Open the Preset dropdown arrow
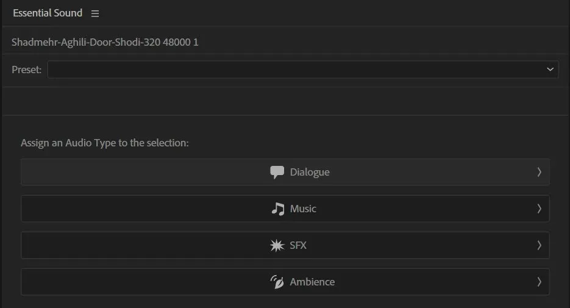This screenshot has height=308, width=570. 550,69
